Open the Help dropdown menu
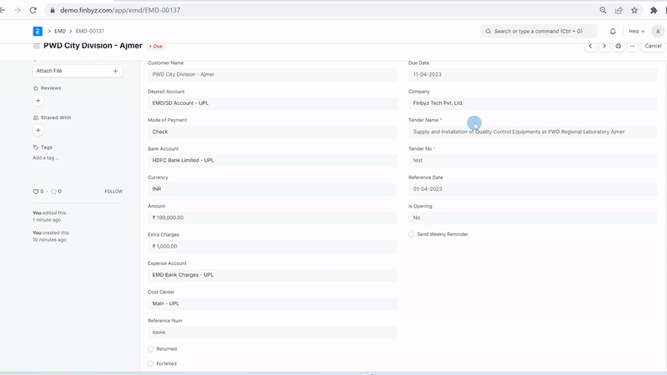 click(636, 31)
